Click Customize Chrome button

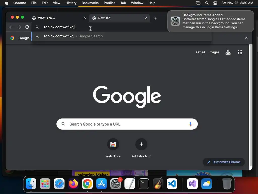point(224,162)
